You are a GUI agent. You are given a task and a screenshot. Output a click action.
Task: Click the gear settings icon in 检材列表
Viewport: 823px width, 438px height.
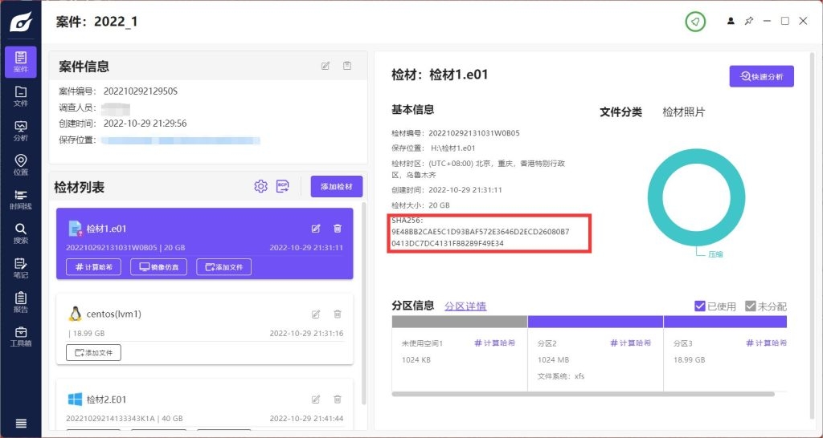click(x=260, y=187)
